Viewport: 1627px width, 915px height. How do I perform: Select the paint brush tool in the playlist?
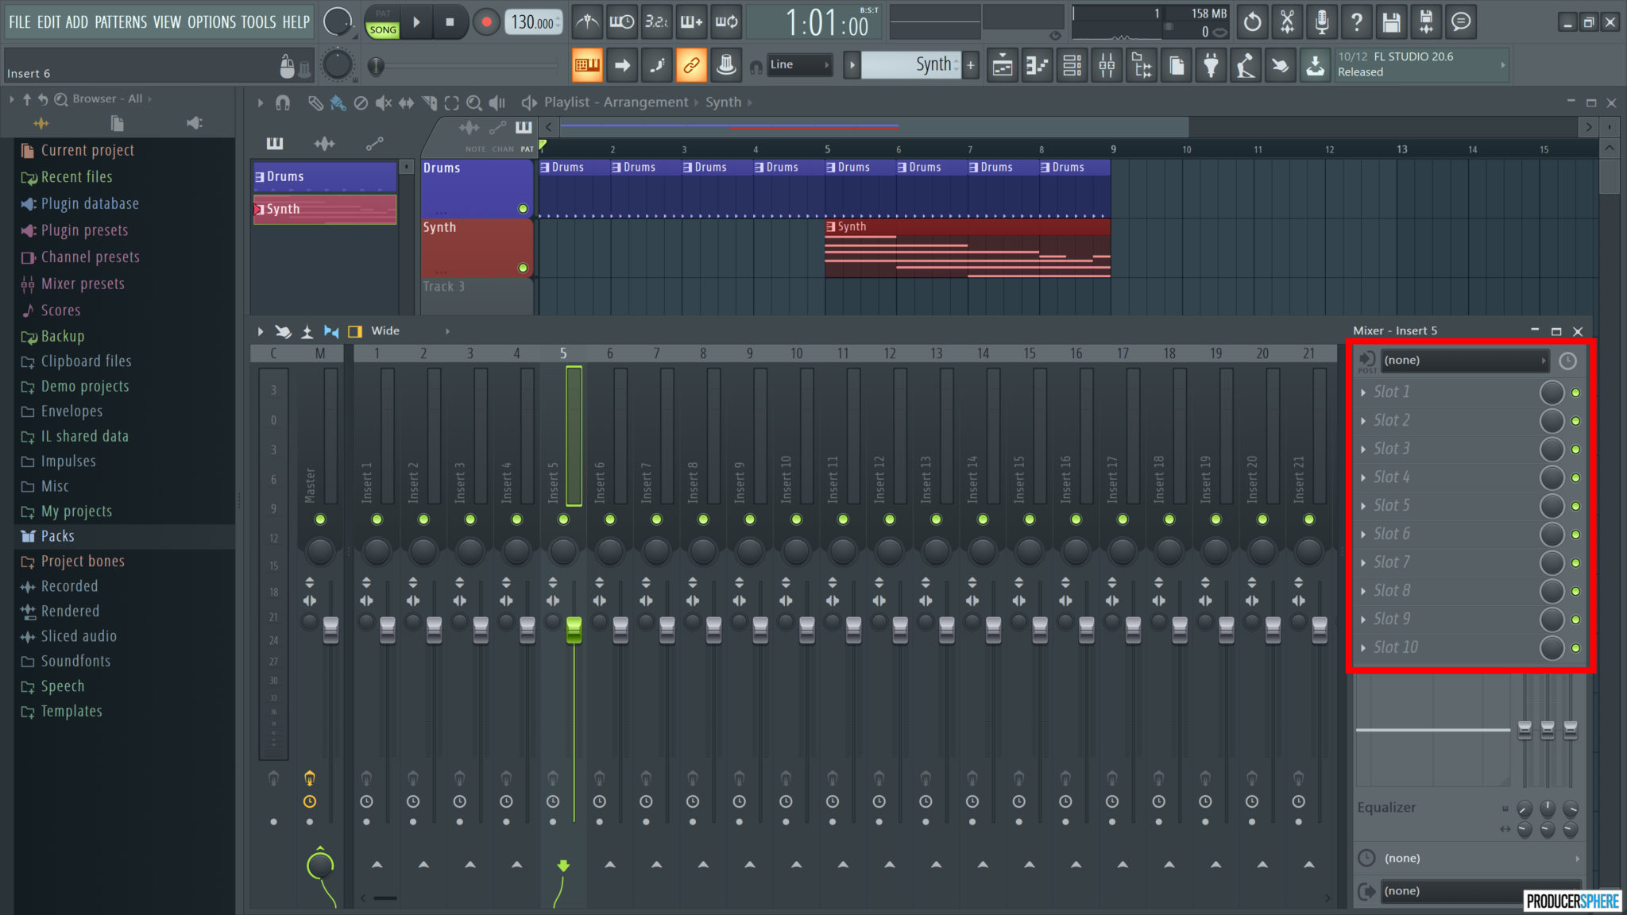point(338,102)
